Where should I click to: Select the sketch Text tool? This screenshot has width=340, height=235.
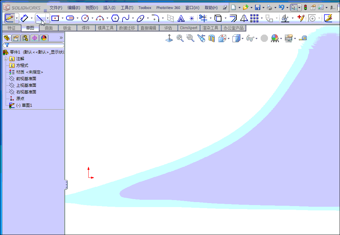point(181,18)
